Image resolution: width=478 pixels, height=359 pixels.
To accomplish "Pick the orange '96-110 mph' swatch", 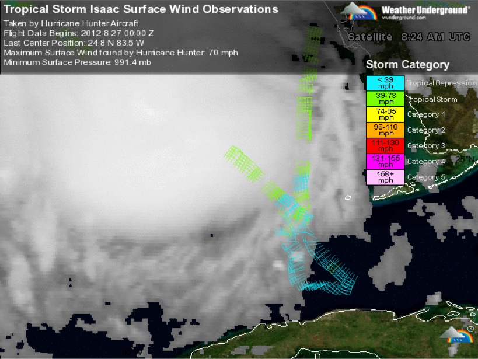I will coord(385,130).
